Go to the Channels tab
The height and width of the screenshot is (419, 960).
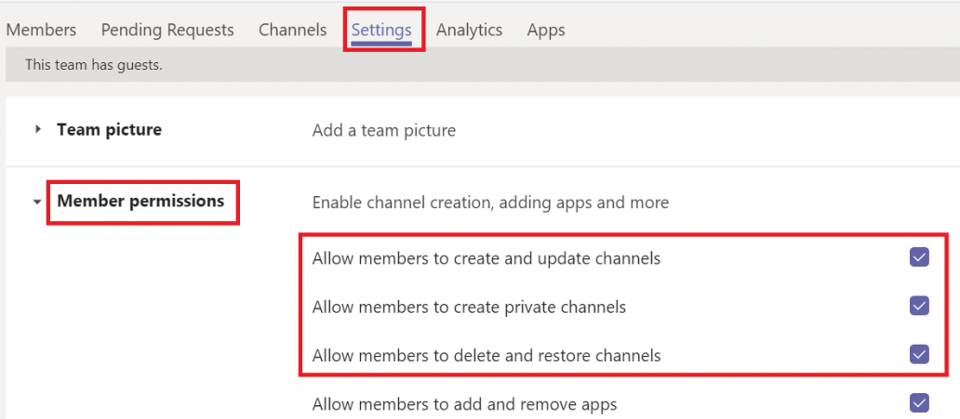(x=293, y=30)
